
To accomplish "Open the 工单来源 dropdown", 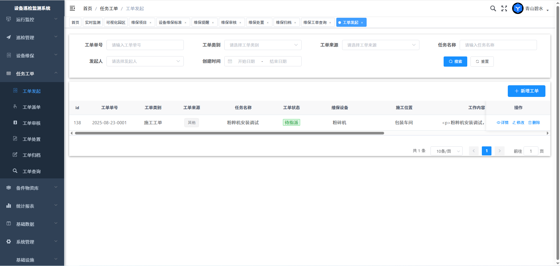I will tap(380, 45).
